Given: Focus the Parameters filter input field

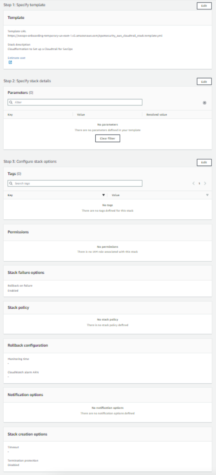Looking at the screenshot, I should [x=75, y=103].
